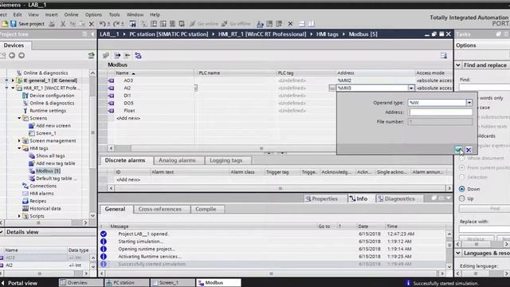This screenshot has width=510, height=287.
Task: Collapse the HMI tags tree node
Action: click(19, 148)
